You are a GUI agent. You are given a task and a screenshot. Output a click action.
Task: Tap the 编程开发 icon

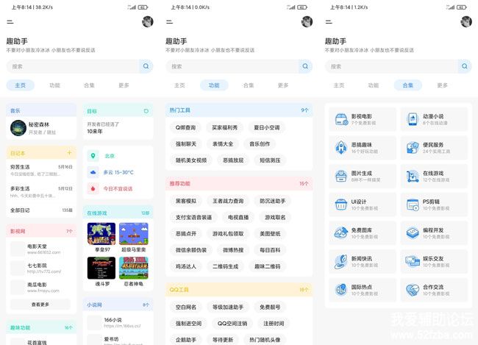(413, 233)
